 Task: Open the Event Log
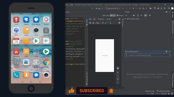(x=150, y=91)
